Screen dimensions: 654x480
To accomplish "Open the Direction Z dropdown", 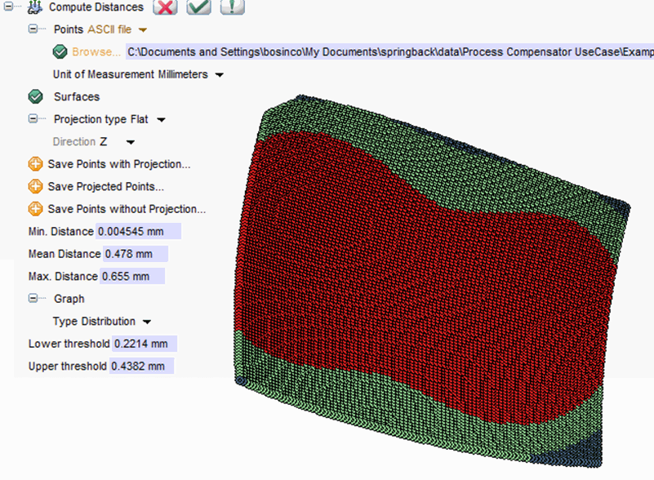I will 129,141.
